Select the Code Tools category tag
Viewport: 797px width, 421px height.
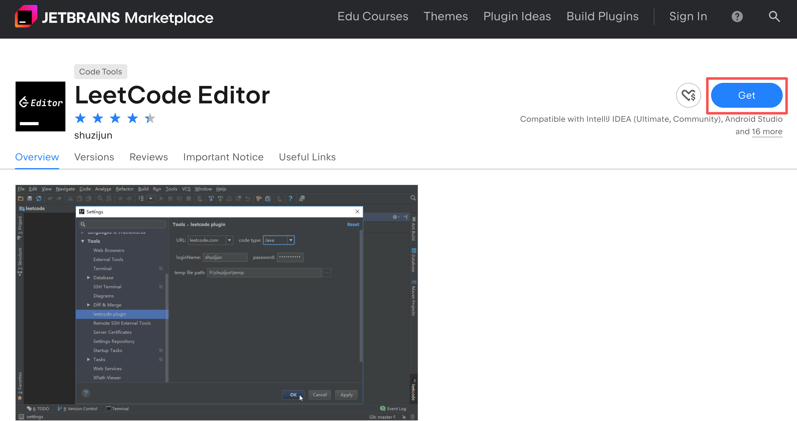click(101, 72)
